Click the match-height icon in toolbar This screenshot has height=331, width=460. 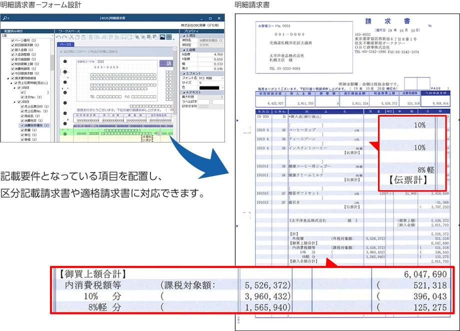tap(130, 37)
